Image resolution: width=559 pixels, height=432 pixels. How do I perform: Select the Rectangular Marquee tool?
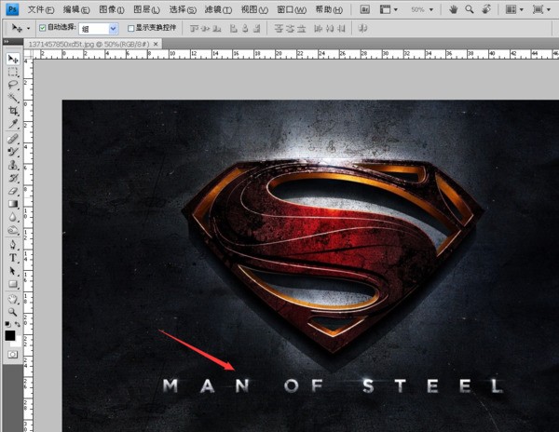13,72
